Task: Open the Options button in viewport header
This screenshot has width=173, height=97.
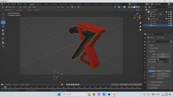Action: (138, 10)
